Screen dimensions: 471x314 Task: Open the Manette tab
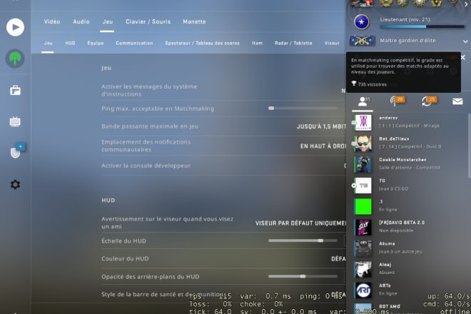(x=194, y=21)
